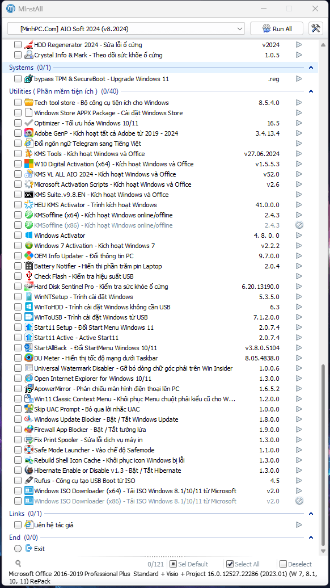Tick the WinNTSetup checkbox
This screenshot has height=588, width=330.
pyautogui.click(x=18, y=297)
